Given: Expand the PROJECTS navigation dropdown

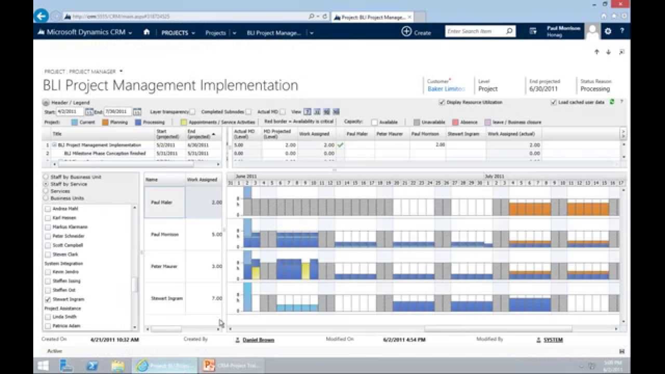Looking at the screenshot, I should pos(193,33).
